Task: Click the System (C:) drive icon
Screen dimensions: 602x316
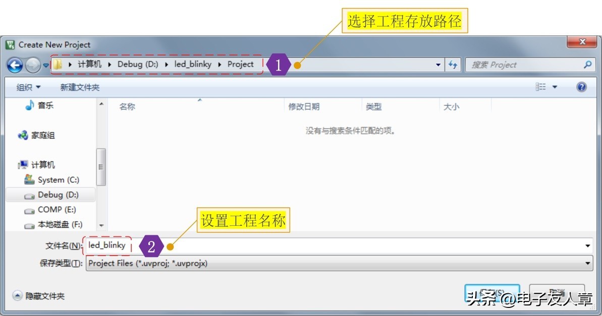Action: pyautogui.click(x=29, y=179)
